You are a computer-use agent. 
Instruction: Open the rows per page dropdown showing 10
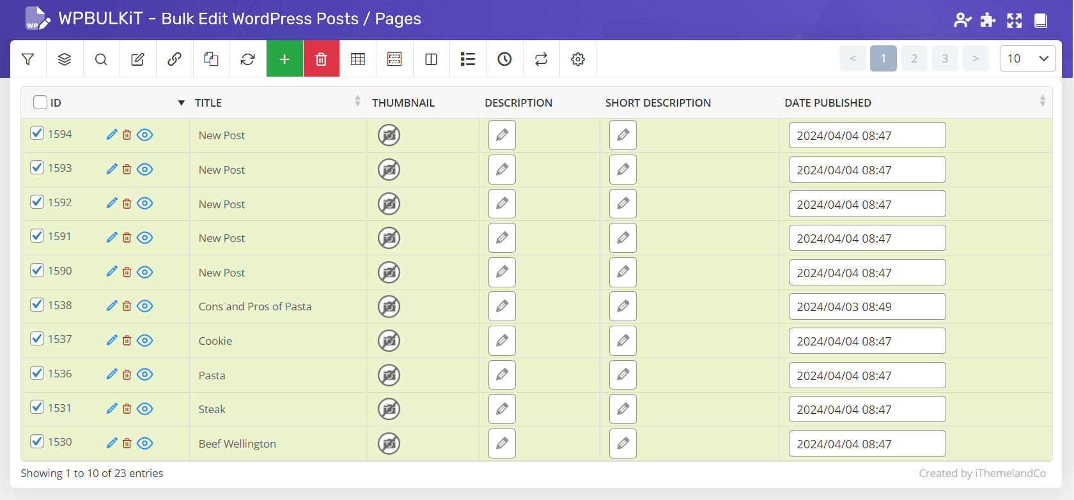click(x=1027, y=59)
